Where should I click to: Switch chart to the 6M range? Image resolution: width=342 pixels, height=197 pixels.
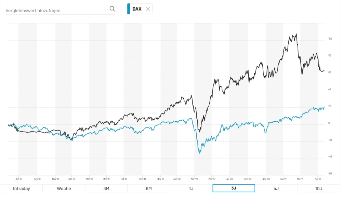click(148, 188)
